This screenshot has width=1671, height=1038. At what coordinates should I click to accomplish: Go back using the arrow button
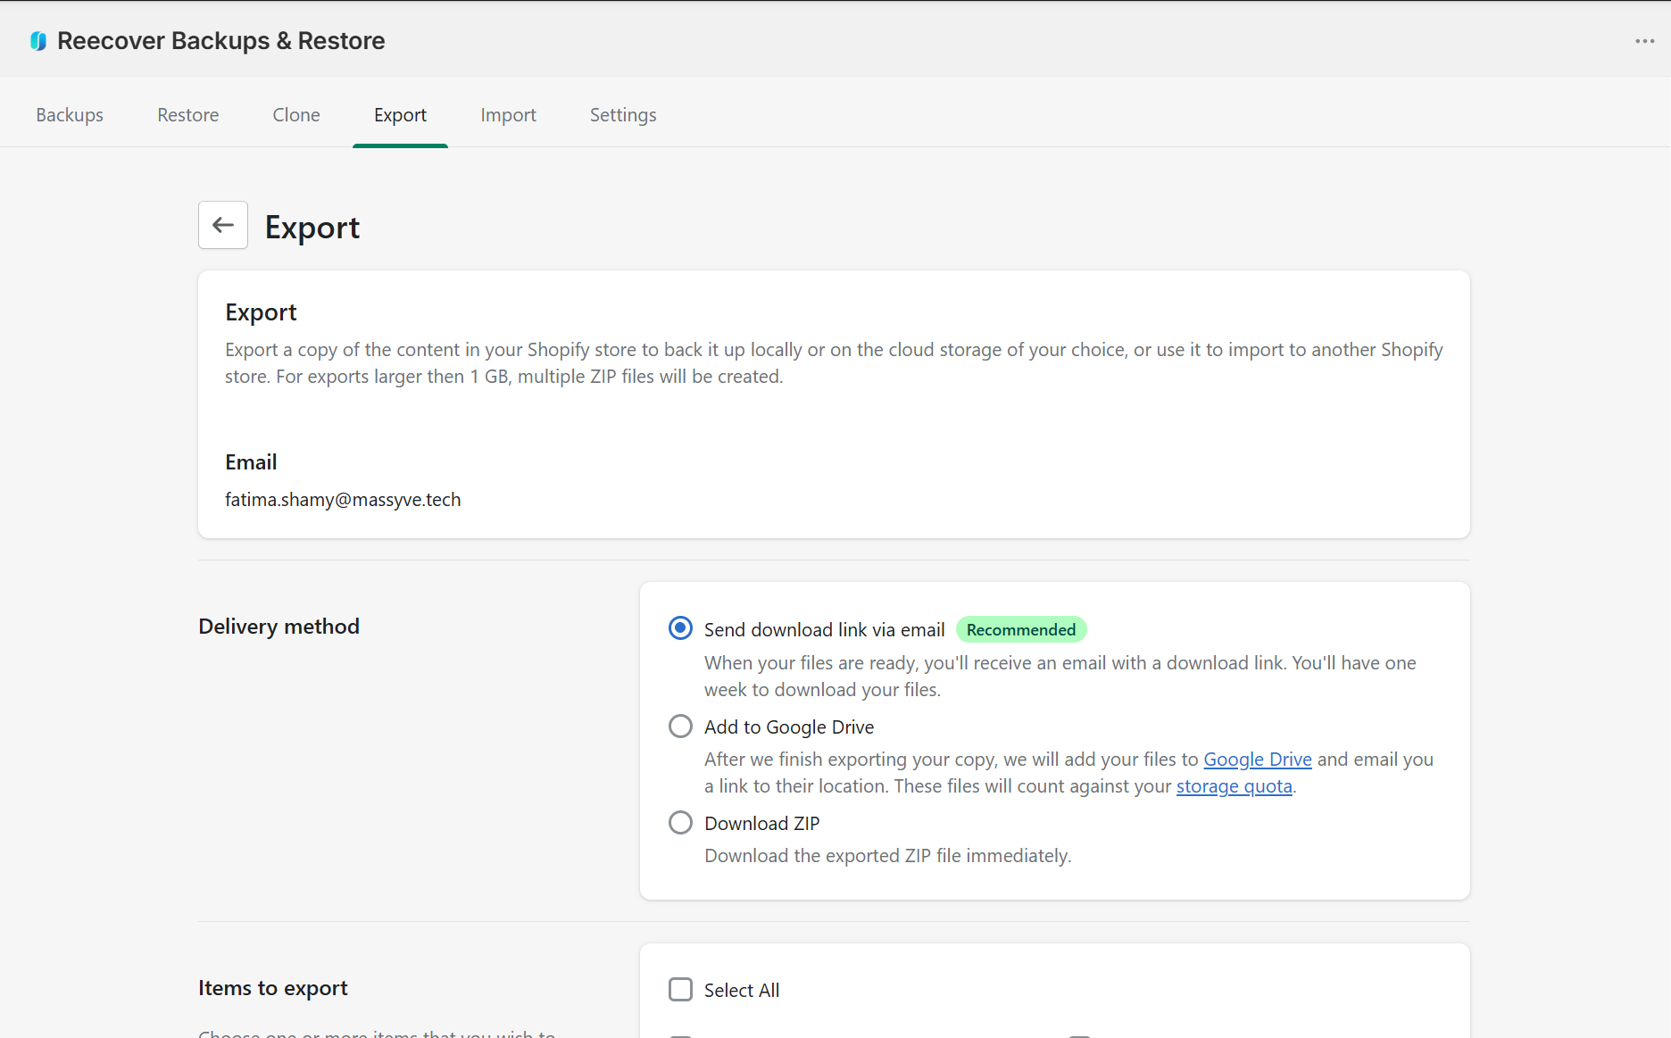223,225
